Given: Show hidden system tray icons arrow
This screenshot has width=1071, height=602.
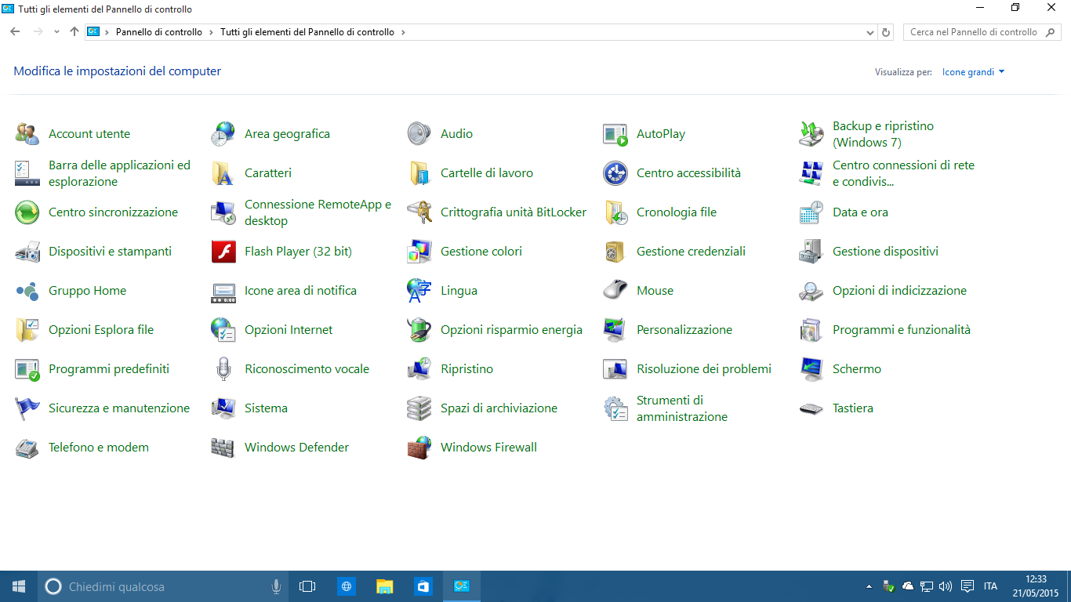Looking at the screenshot, I should point(869,586).
